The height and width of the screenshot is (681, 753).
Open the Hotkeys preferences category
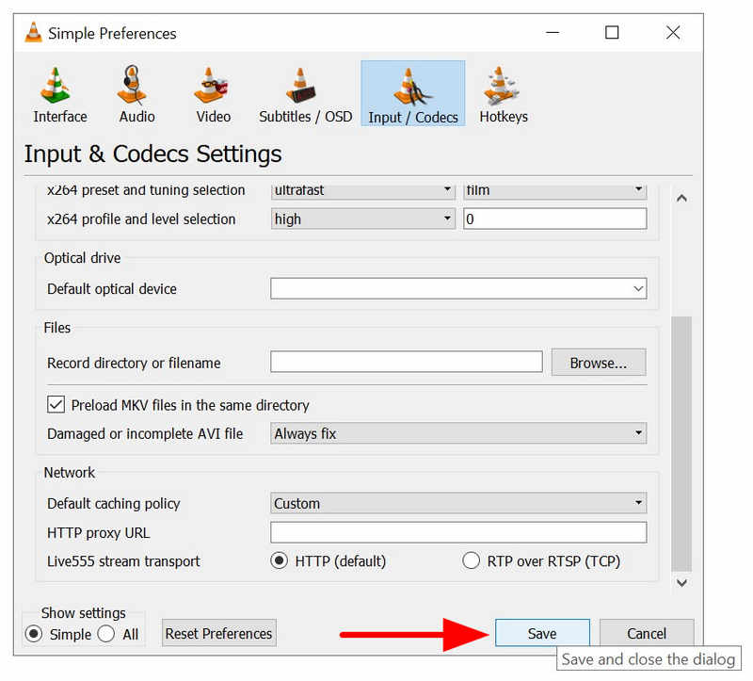[503, 94]
